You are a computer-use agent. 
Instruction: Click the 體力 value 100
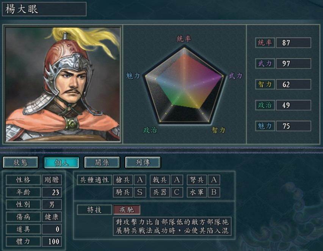[52, 241]
